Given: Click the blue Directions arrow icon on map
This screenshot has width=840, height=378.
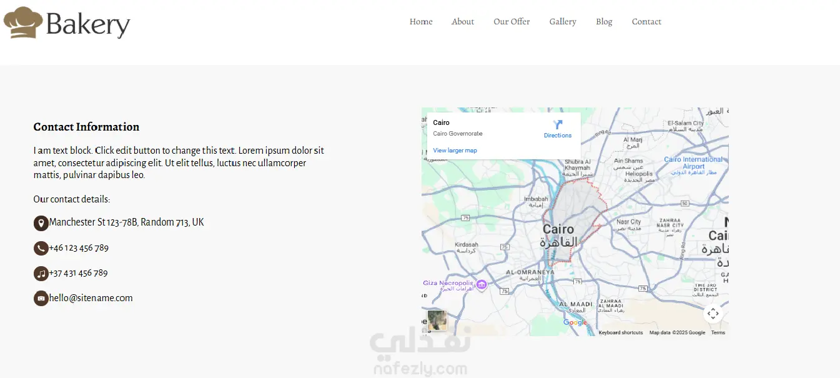Looking at the screenshot, I should coord(558,124).
